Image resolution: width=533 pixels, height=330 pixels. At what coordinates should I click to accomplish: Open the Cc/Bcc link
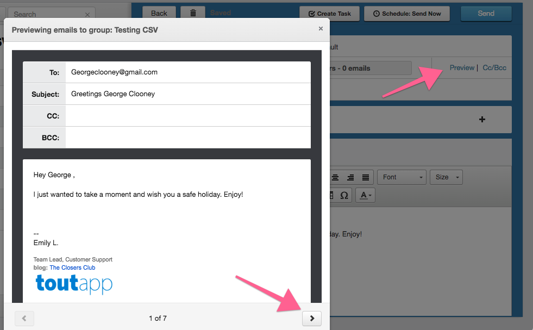pyautogui.click(x=494, y=68)
